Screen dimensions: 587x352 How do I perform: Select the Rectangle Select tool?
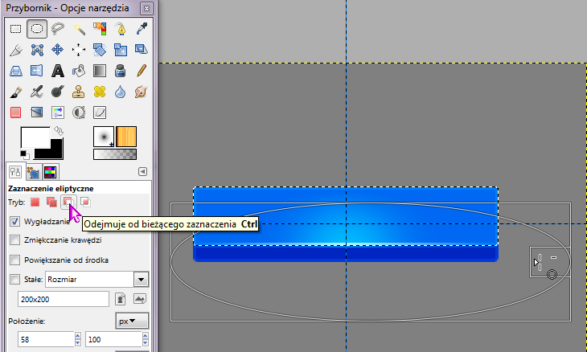coord(15,30)
